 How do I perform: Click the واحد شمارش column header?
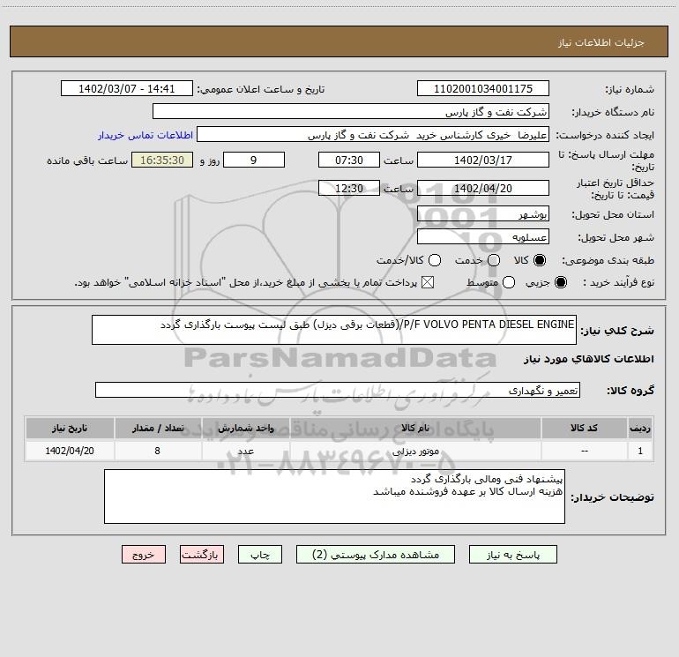245,428
